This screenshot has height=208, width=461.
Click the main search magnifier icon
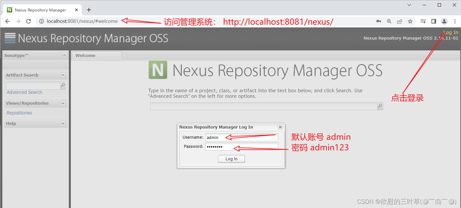tap(380, 106)
